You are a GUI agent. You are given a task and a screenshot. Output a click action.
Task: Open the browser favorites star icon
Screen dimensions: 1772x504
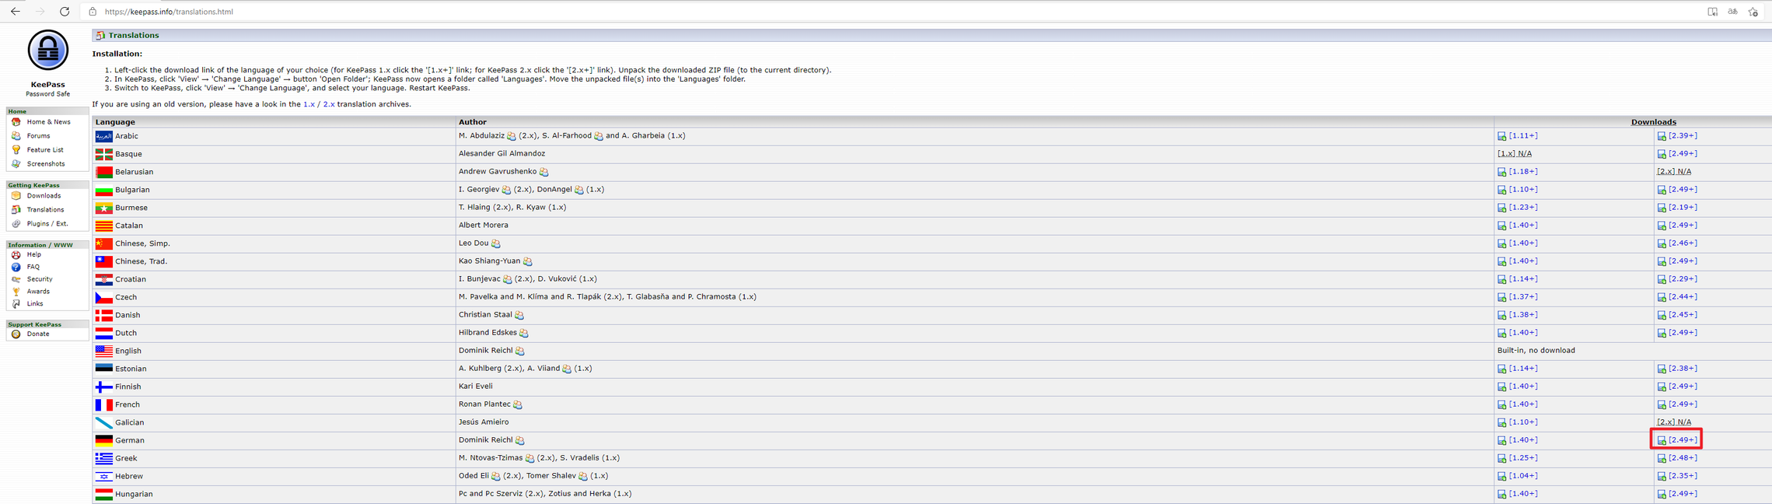coord(1753,12)
